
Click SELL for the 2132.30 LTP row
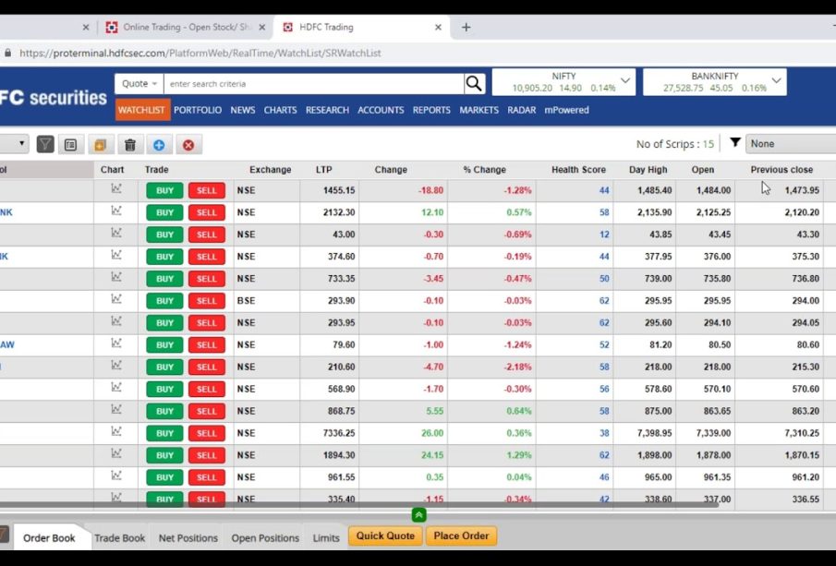click(206, 212)
